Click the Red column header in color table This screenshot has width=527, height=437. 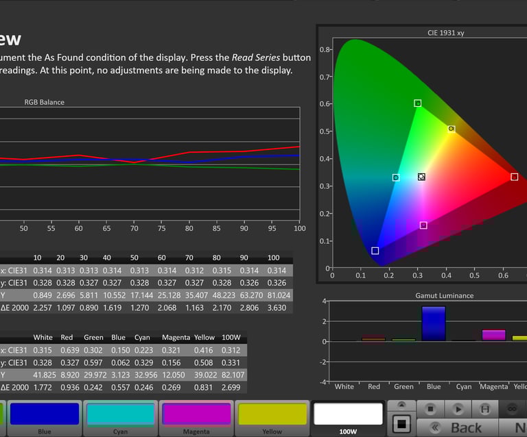click(67, 338)
